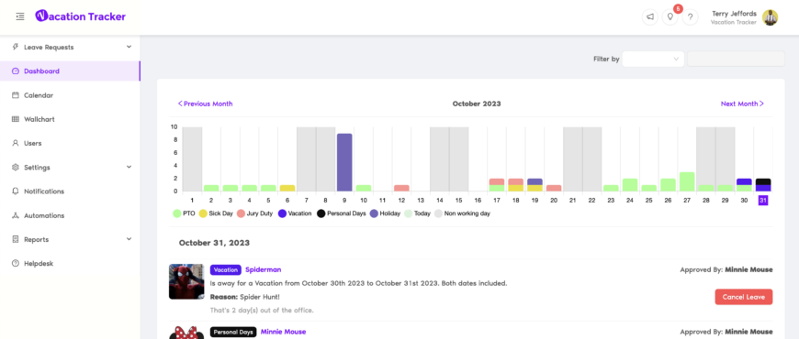
Task: Toggle Vacation legend item
Action: (295, 213)
